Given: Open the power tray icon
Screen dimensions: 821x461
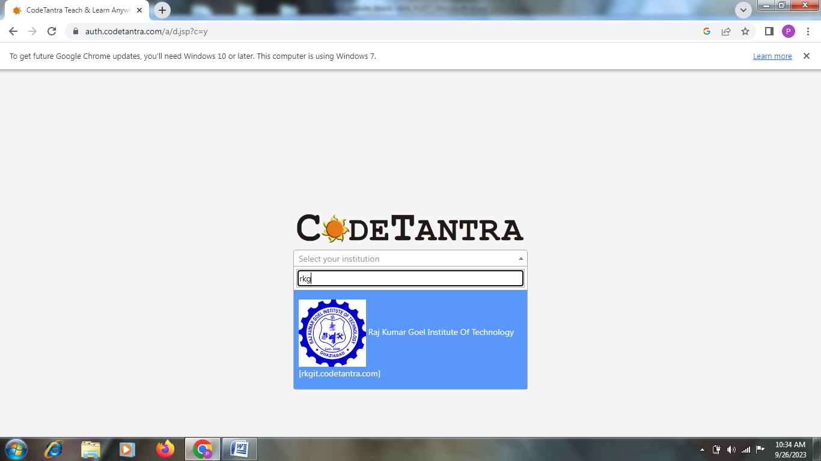Looking at the screenshot, I should coord(716,449).
